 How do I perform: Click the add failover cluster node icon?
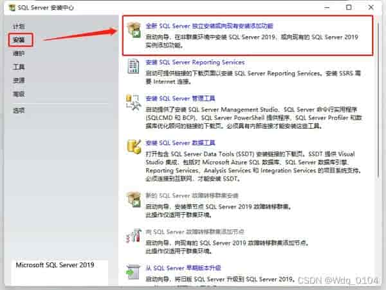(134, 236)
